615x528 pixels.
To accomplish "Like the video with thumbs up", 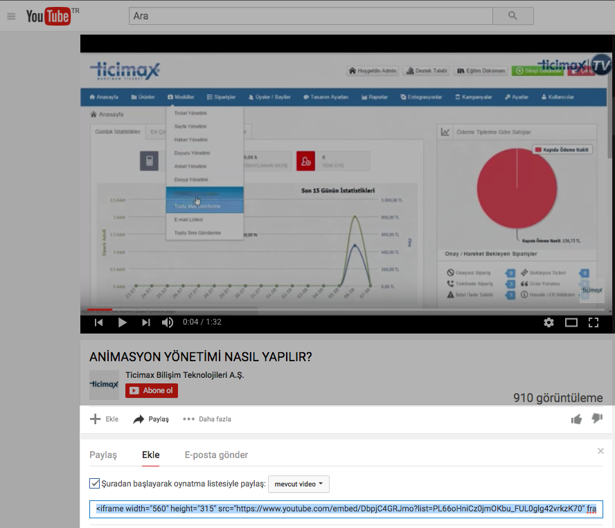I will (576, 419).
